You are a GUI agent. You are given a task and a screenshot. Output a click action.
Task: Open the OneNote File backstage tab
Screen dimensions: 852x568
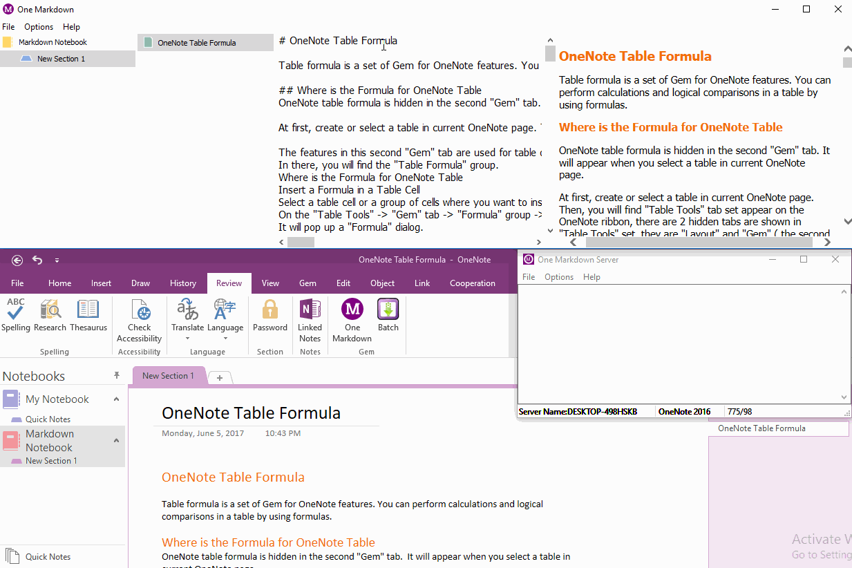(x=17, y=283)
